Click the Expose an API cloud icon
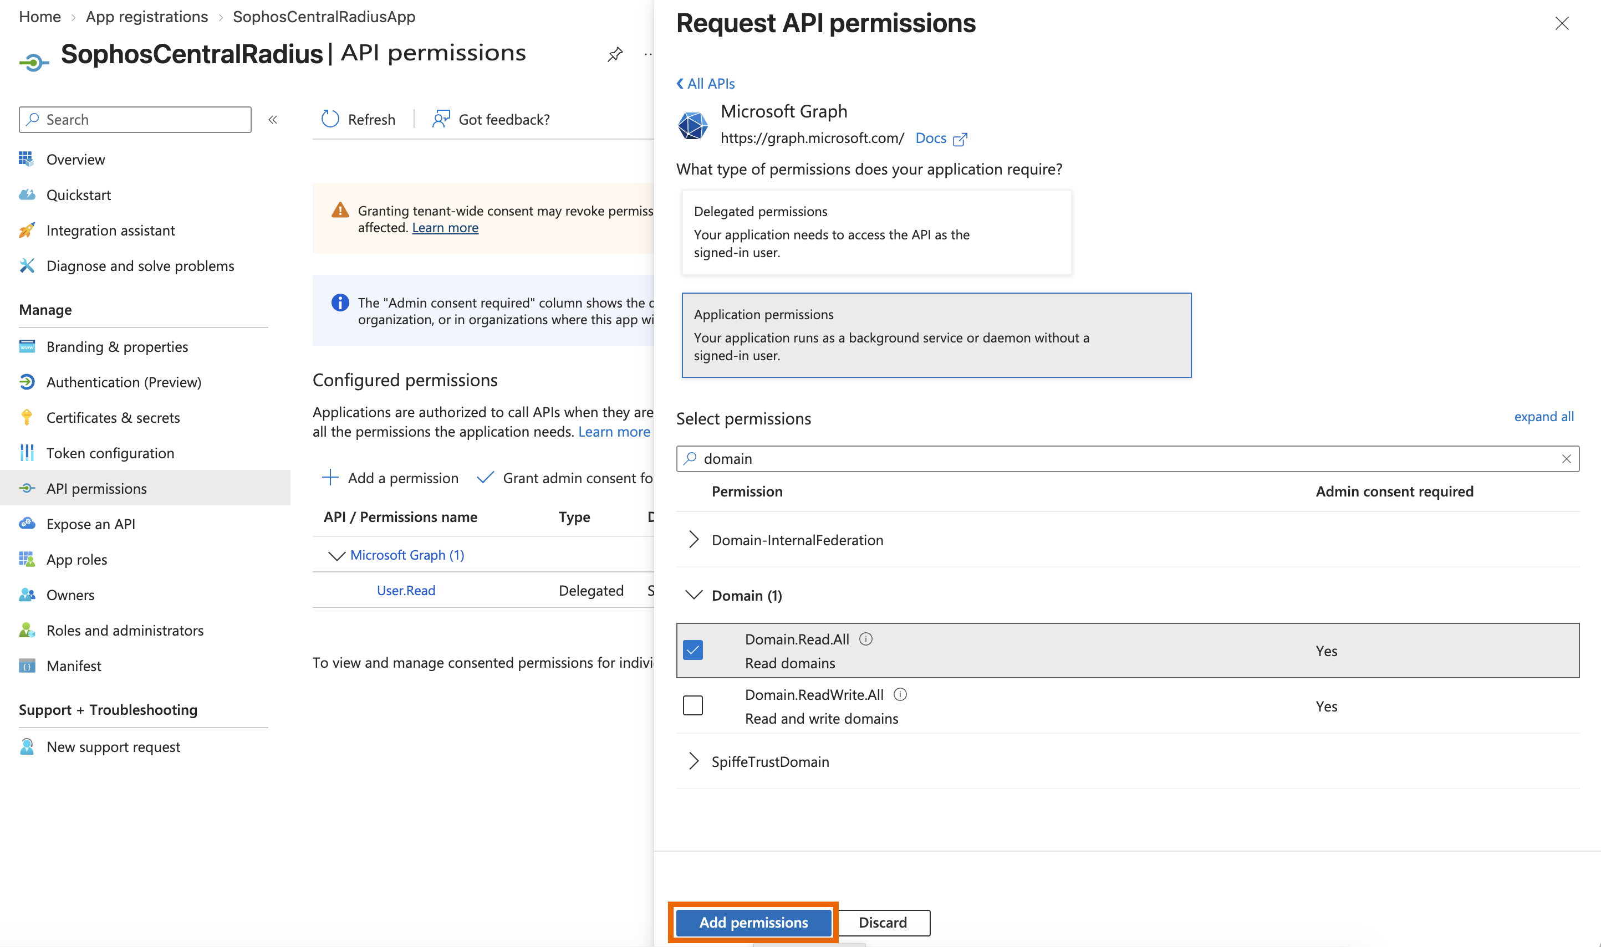 click(x=27, y=524)
